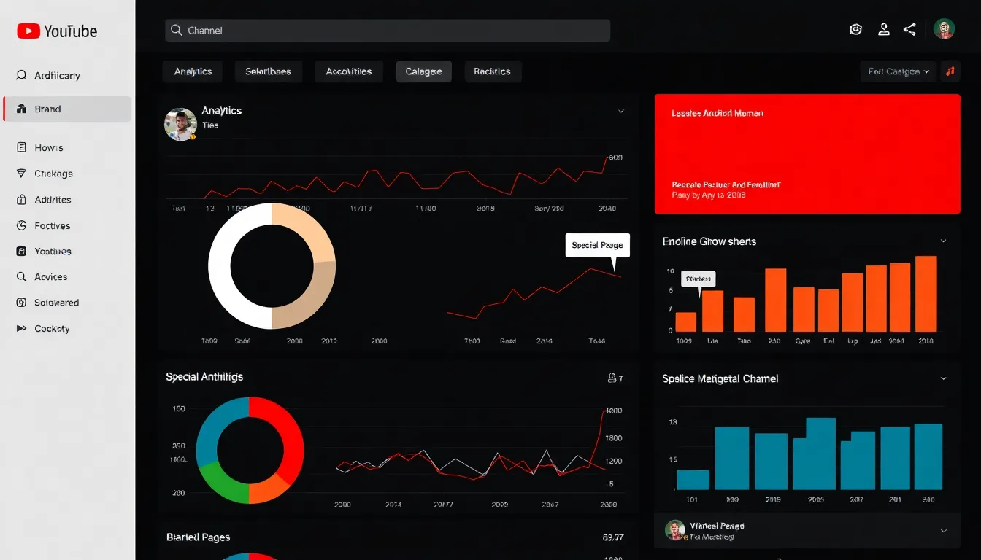This screenshot has height=560, width=981.
Task: Click the magnifier icon beside Acvices
Action: pyautogui.click(x=20, y=277)
